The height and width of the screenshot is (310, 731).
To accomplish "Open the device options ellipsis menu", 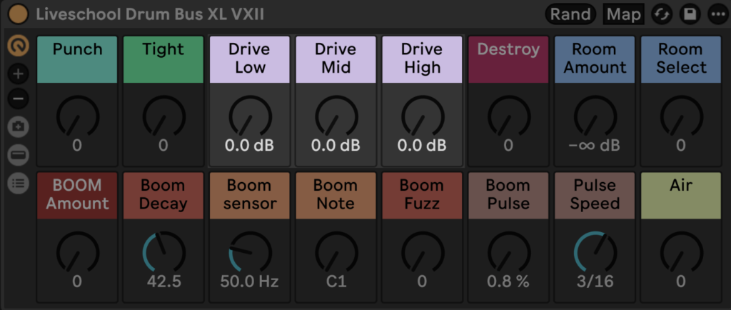I will (x=717, y=14).
